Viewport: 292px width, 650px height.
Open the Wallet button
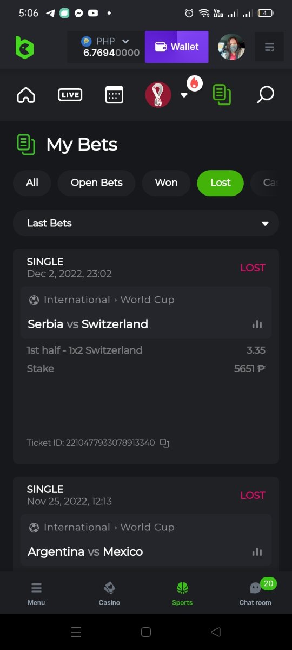[x=177, y=47]
